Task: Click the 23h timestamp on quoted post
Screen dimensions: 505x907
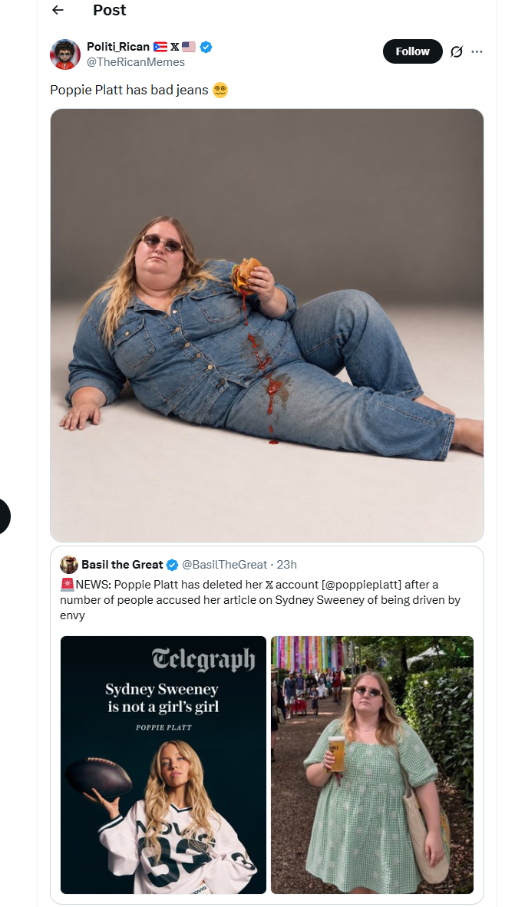Action: point(287,565)
